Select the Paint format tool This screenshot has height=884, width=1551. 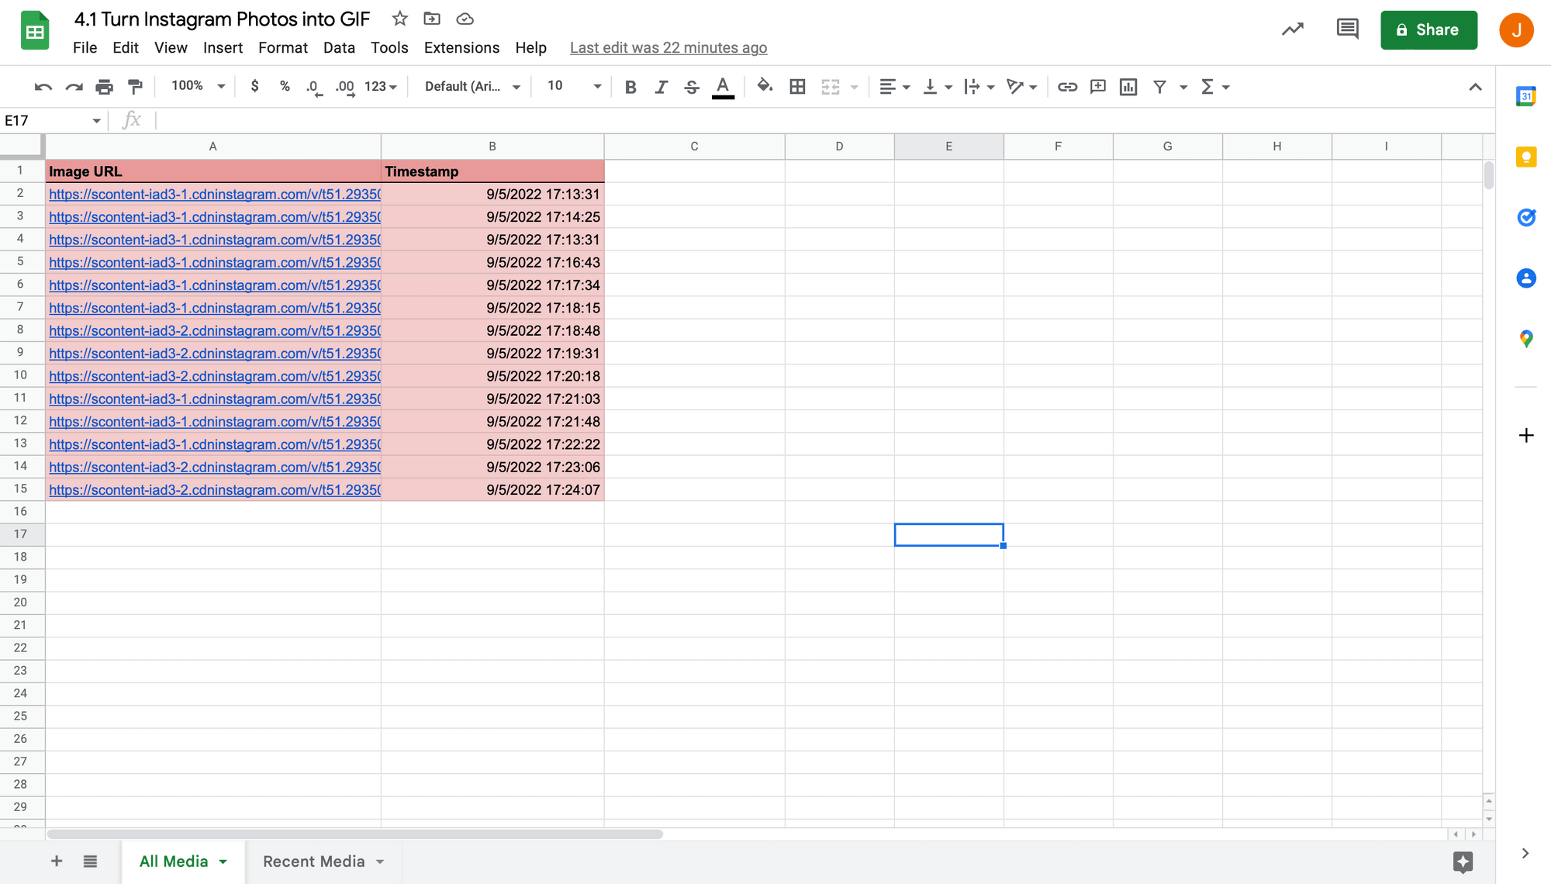(x=136, y=87)
